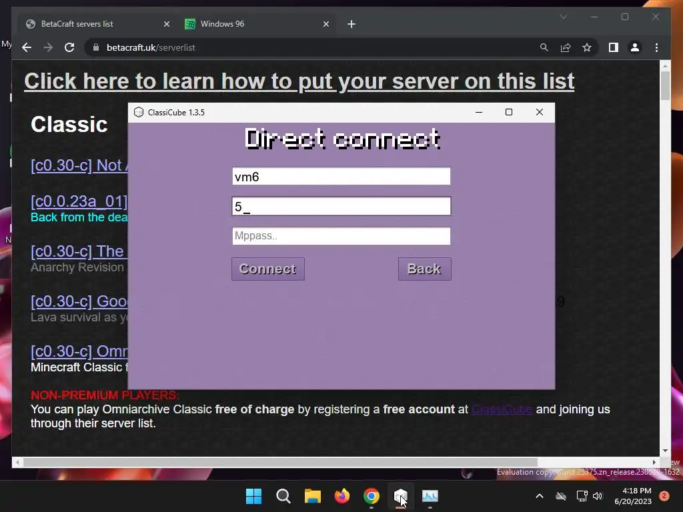Switch to Windows 96 tab
The image size is (683, 512).
257,24
